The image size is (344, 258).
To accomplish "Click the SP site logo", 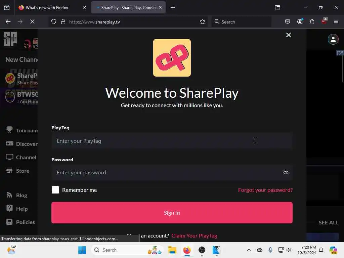I will (x=10, y=39).
